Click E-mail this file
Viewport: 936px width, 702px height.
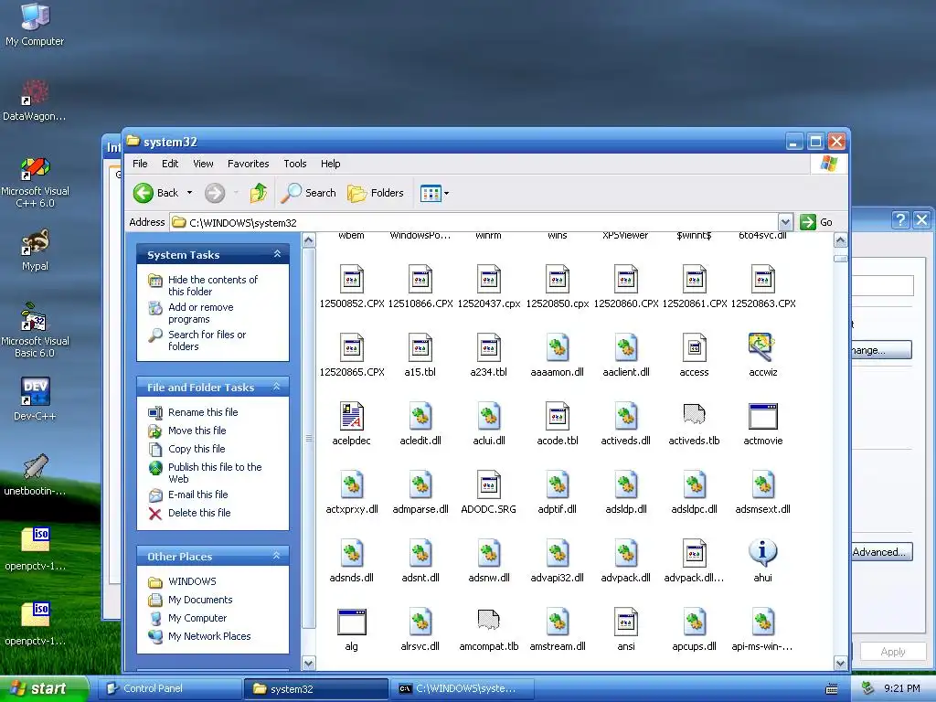pyautogui.click(x=198, y=495)
